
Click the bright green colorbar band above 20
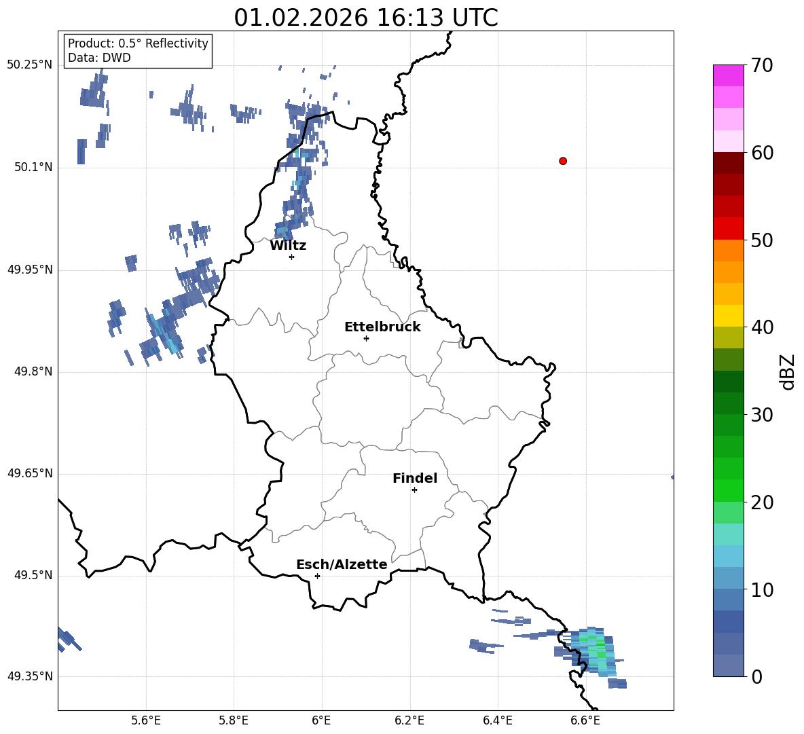[728, 490]
